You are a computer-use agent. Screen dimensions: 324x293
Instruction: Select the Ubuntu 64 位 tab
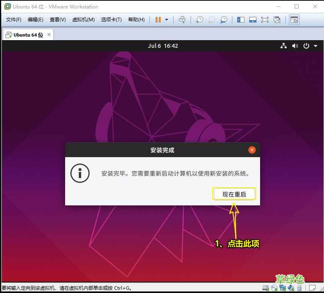[28, 35]
